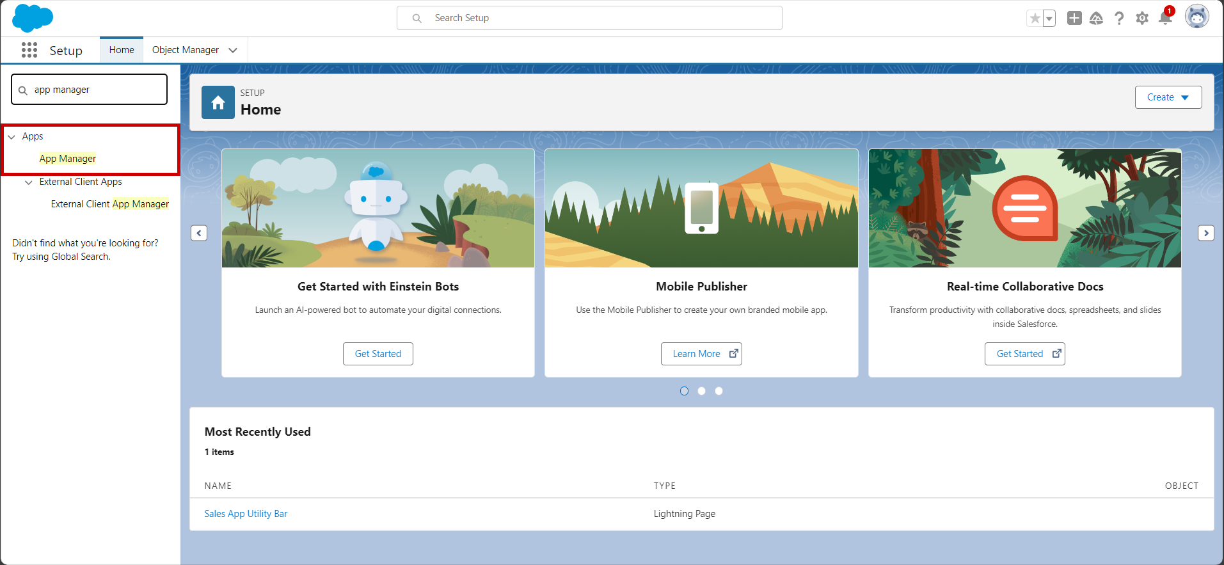Screen dimensions: 1224x565
Task: Go to next carousel slide
Action: 1206,233
